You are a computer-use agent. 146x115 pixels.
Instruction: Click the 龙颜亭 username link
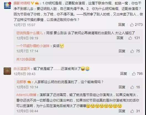pos(21,82)
